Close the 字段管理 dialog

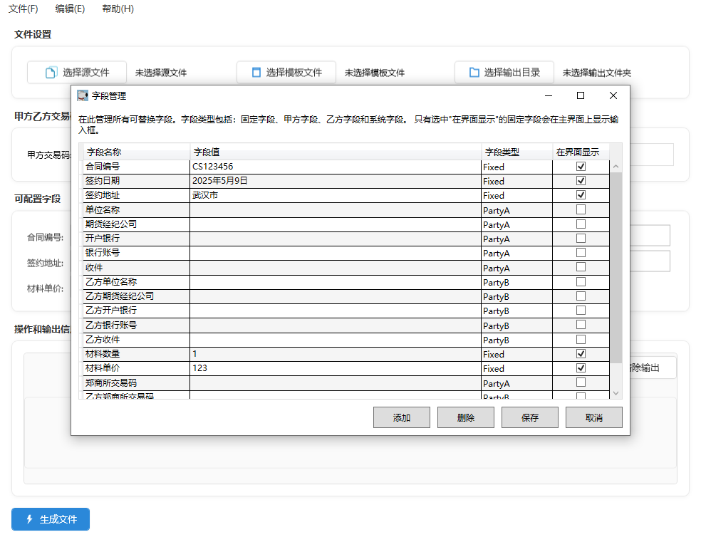point(613,95)
